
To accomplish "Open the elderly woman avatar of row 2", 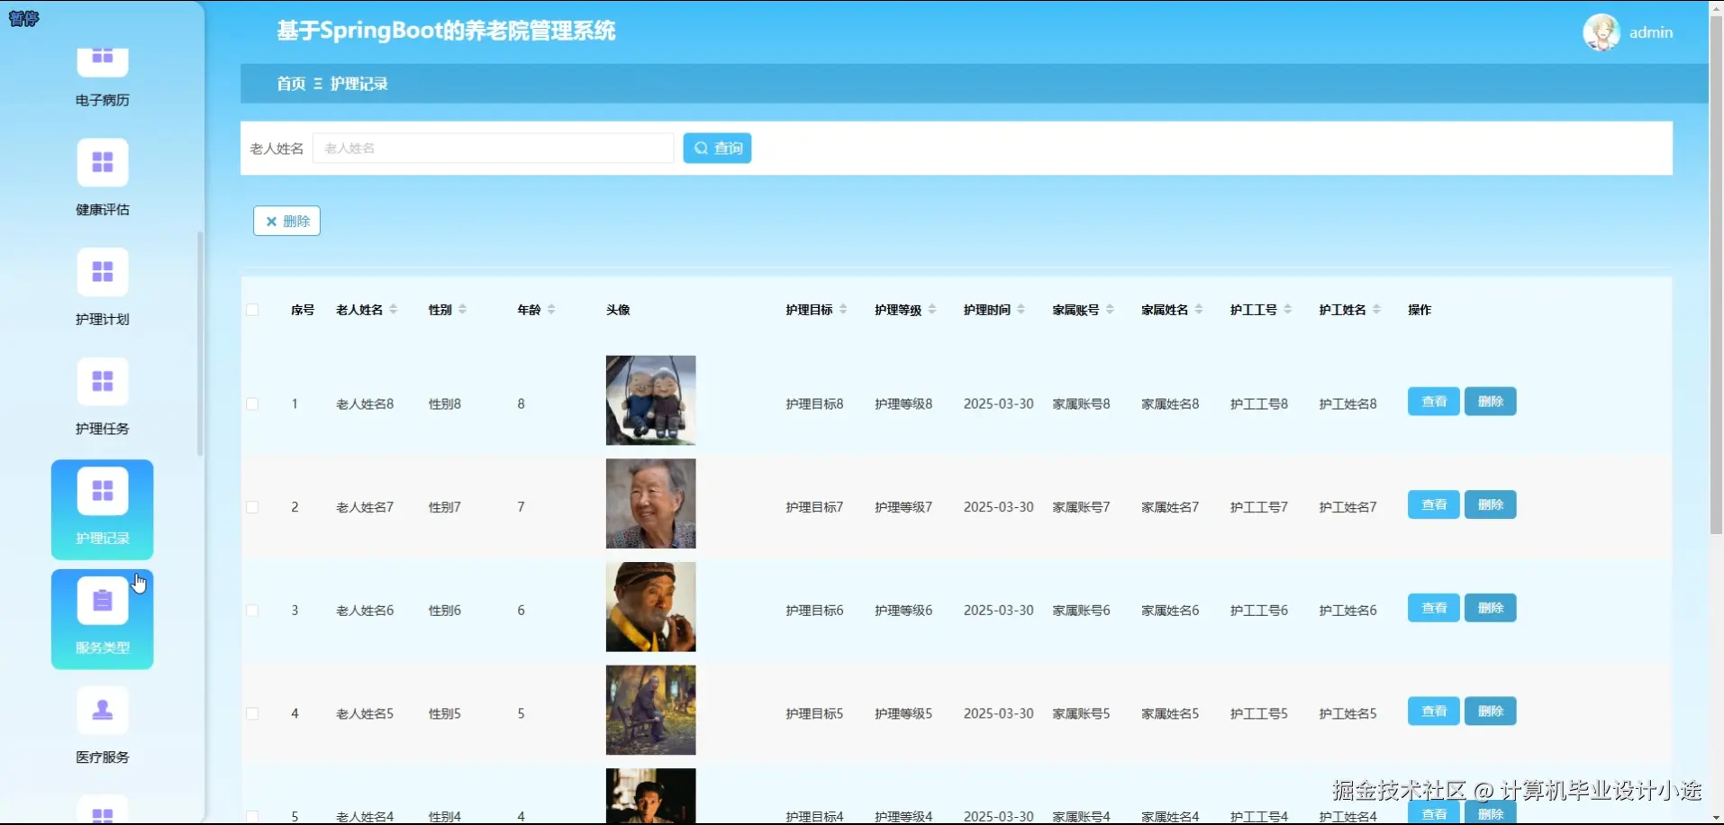I will point(651,503).
